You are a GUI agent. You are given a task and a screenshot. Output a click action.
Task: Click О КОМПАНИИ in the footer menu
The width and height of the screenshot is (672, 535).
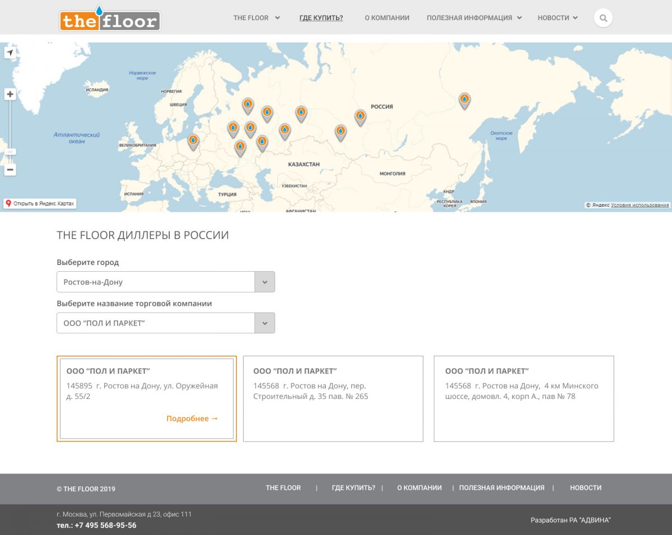point(419,488)
